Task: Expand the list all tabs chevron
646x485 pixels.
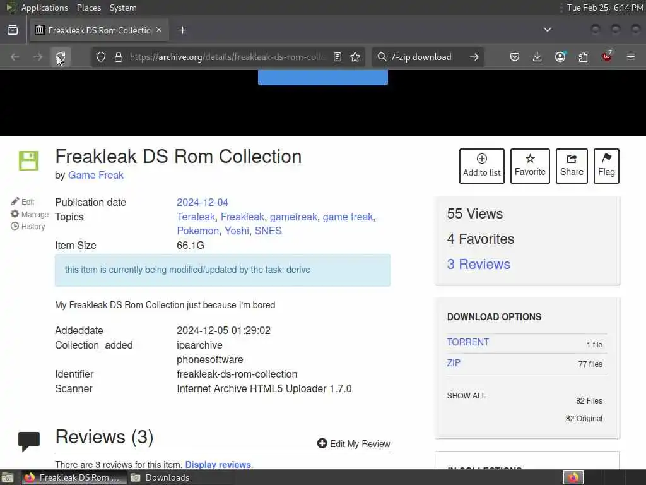Action: tap(548, 30)
